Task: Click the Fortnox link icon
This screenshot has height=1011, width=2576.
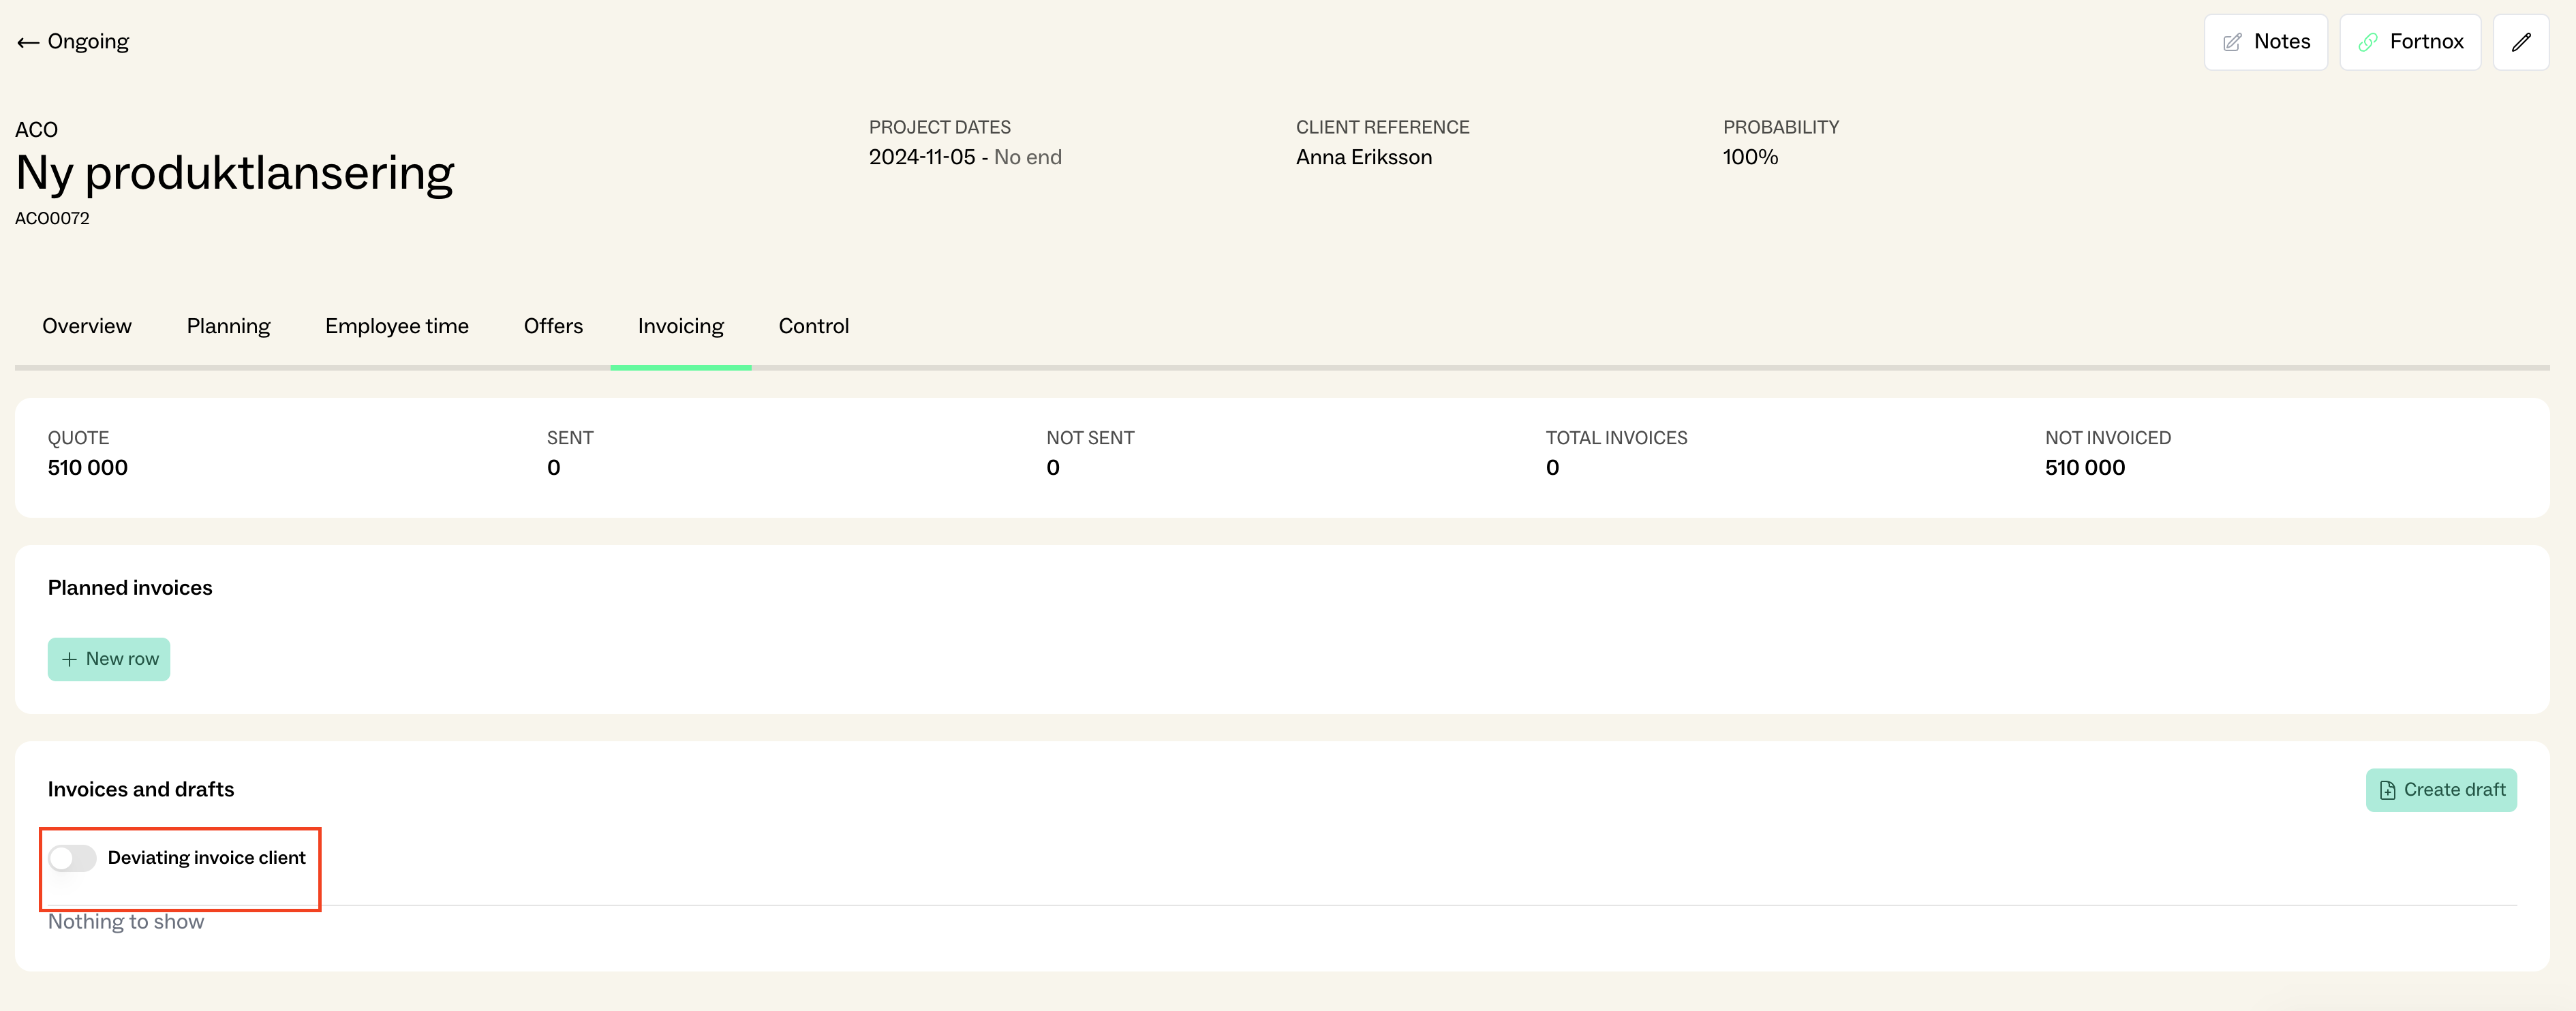Action: (2367, 42)
